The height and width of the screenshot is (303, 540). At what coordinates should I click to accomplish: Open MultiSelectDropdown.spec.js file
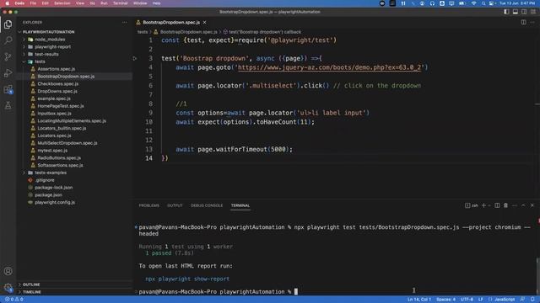click(x=67, y=143)
